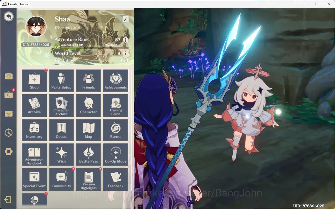335x209 pixels.
Task: Open the Battle Pass
Action: (89, 155)
